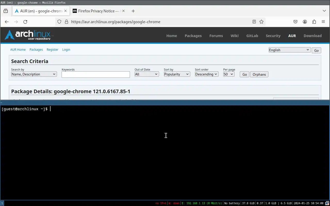The width and height of the screenshot is (330, 206).
Task: Switch to Firefox Privacy Notice tab
Action: click(99, 11)
